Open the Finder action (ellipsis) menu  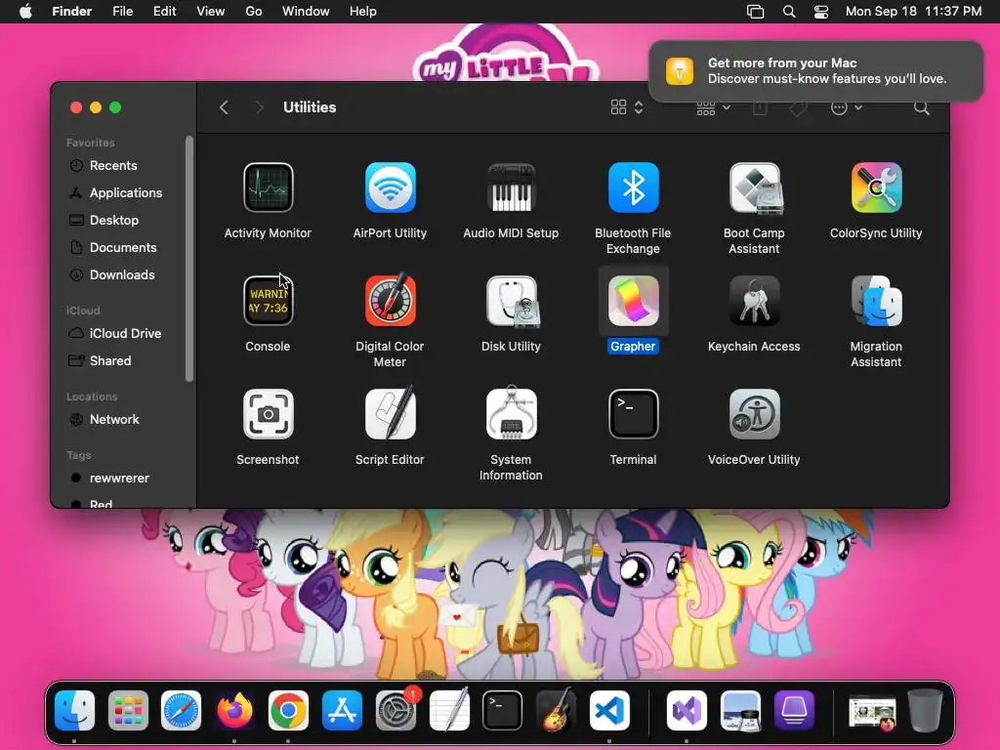(847, 107)
